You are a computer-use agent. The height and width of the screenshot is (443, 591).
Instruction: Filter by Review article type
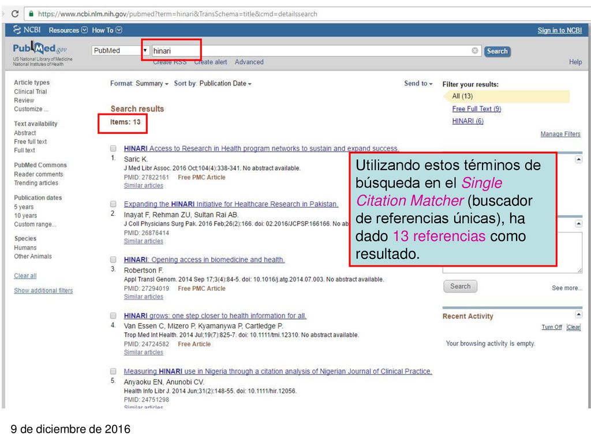[24, 100]
